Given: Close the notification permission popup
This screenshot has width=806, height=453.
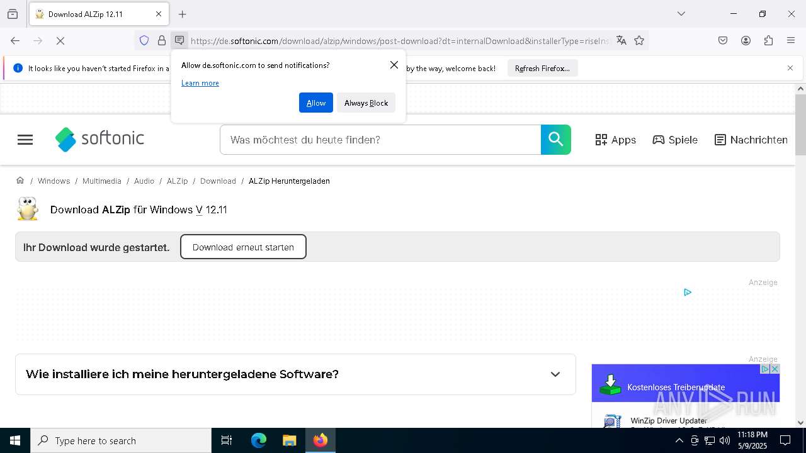Looking at the screenshot, I should [x=394, y=65].
